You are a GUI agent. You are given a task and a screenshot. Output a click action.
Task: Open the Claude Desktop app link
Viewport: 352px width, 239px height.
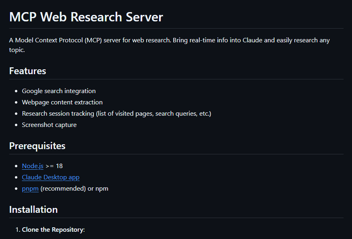click(51, 177)
